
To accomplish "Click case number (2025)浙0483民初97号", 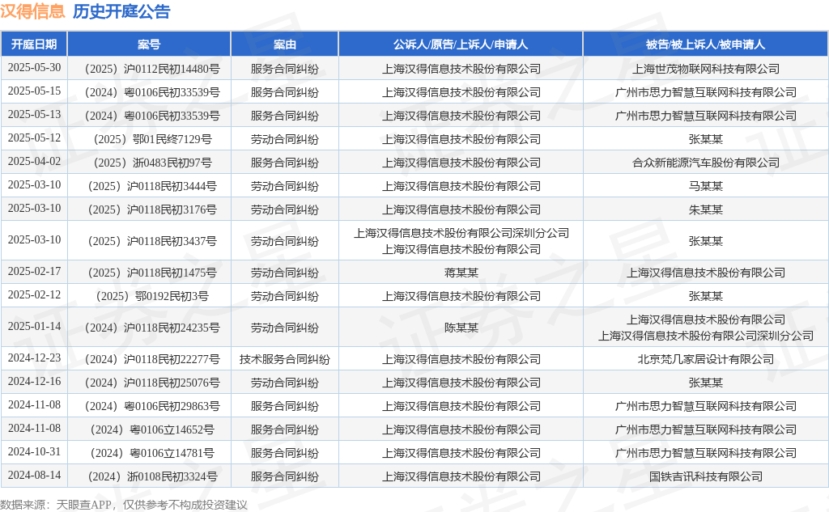I will point(151,163).
